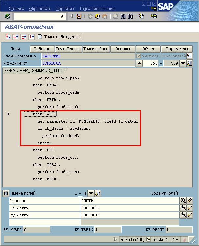Open the ТочкиНаблюд view
199x246 pixels.
96,49
